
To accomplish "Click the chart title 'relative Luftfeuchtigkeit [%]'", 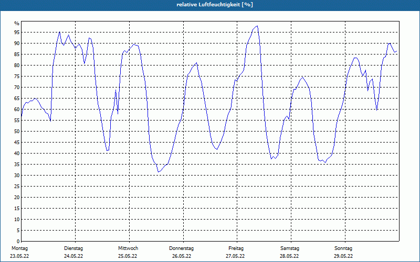I will pos(215,5).
